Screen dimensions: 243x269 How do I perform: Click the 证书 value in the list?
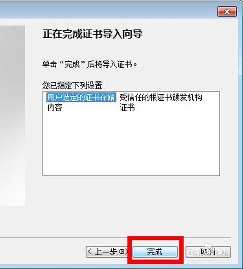[x=127, y=108]
